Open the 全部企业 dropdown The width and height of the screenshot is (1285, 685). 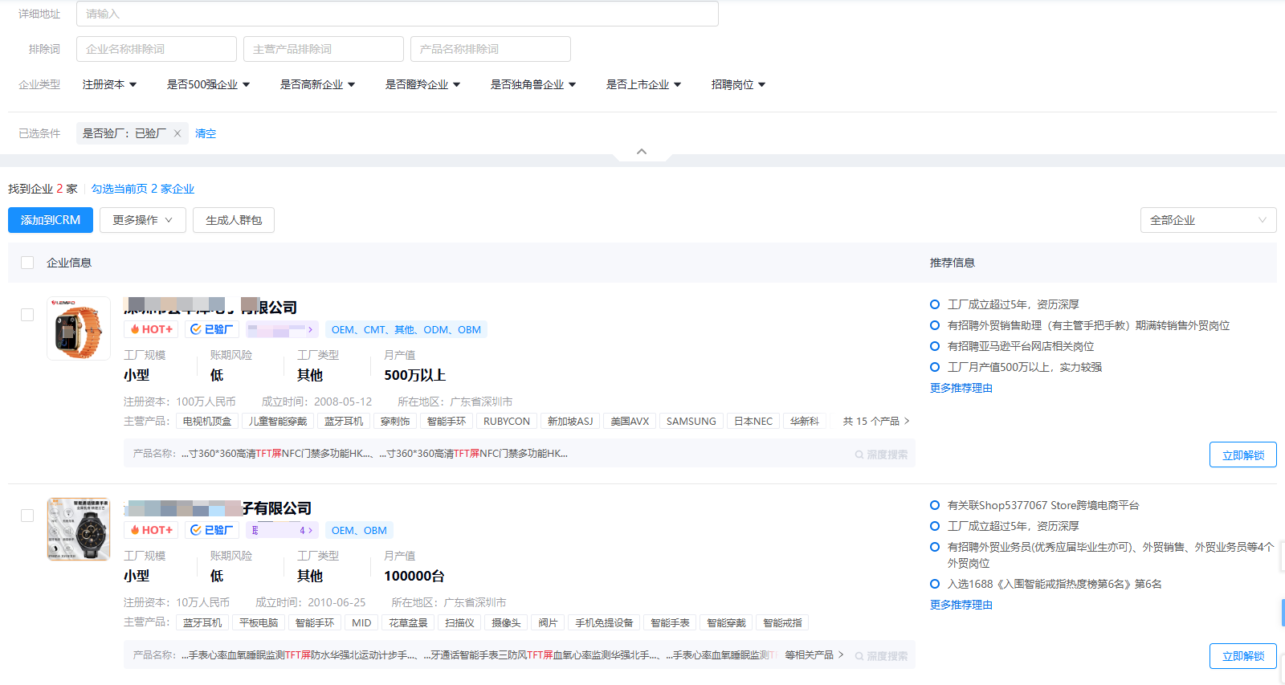pyautogui.click(x=1208, y=220)
